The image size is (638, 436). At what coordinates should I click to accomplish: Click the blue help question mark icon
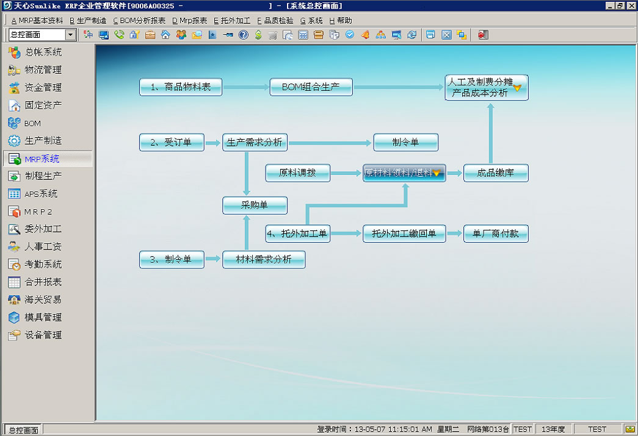243,35
